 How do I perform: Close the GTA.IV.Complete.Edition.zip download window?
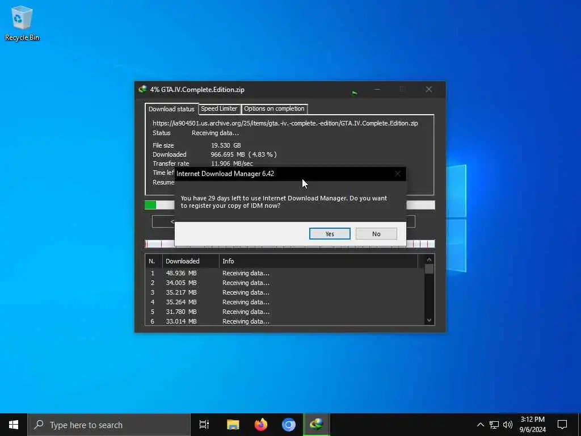coord(429,89)
